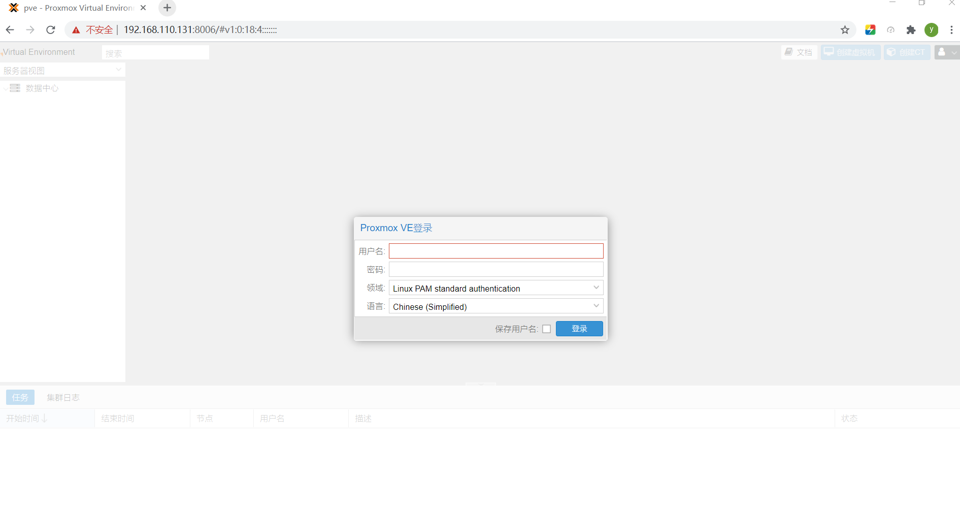Open a new browser tab
Viewport: 960px width, 509px height.
[x=167, y=8]
